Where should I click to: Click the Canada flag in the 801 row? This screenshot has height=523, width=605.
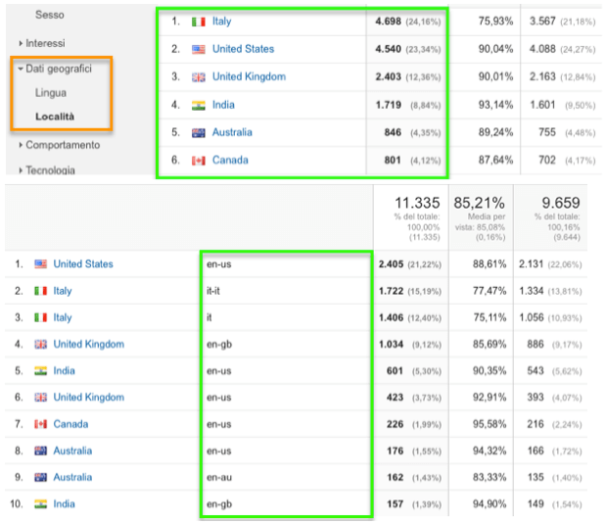point(199,161)
